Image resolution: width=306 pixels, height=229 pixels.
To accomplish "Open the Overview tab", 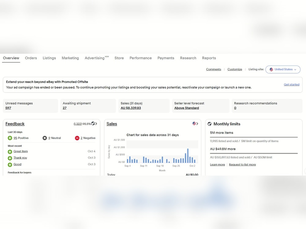I will point(11,58).
